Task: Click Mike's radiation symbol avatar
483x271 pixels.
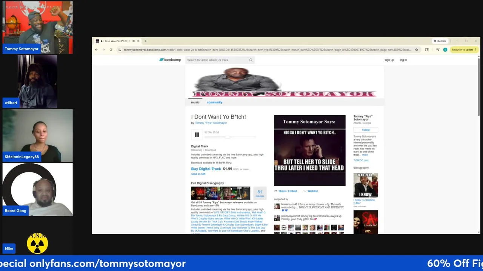Action: (37, 244)
